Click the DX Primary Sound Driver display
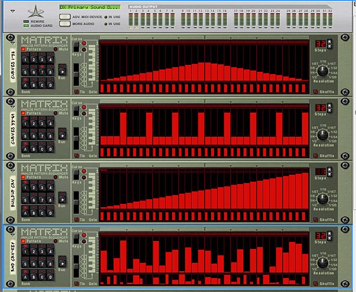This screenshot has width=356, height=292. pyautogui.click(x=90, y=8)
